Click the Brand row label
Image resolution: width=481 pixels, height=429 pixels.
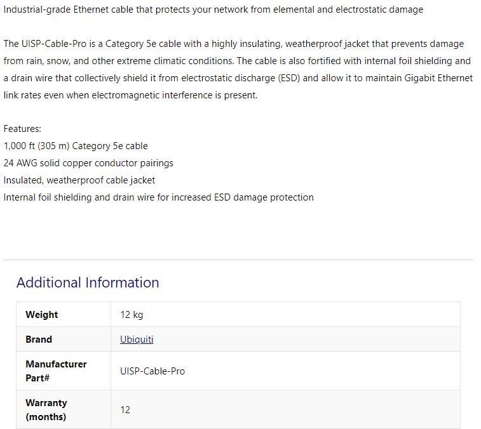[x=39, y=340]
